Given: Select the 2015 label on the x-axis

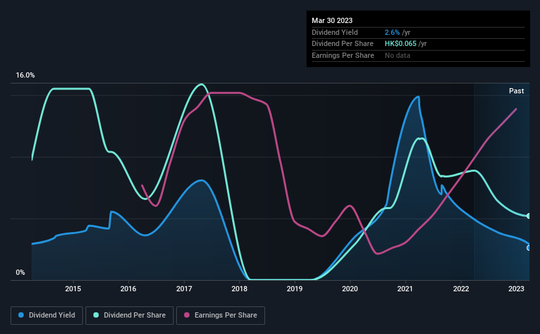Looking at the screenshot, I should click(73, 289).
